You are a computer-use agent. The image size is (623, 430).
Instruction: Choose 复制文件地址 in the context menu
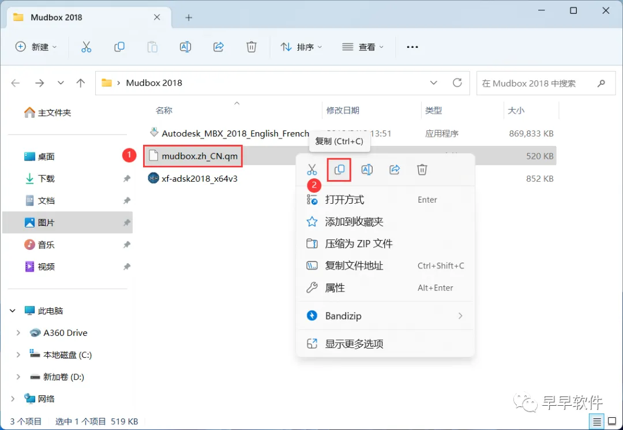pos(385,266)
